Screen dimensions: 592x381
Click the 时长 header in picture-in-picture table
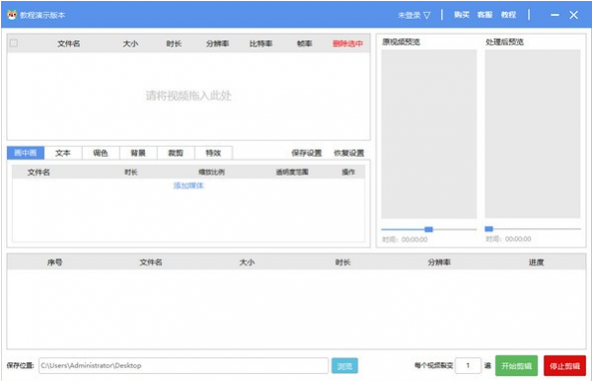pos(131,172)
